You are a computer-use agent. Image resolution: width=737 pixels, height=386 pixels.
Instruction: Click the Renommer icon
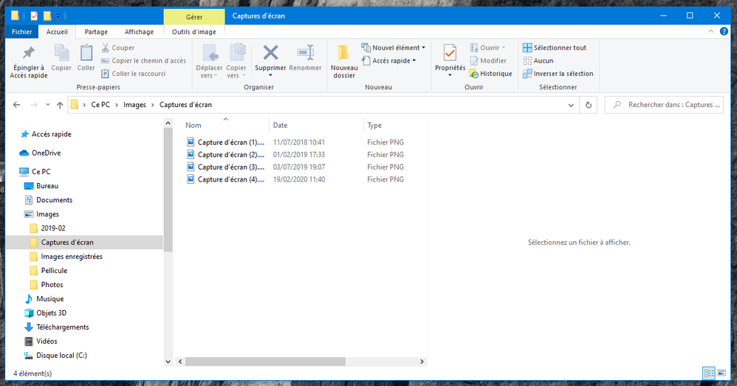305,53
